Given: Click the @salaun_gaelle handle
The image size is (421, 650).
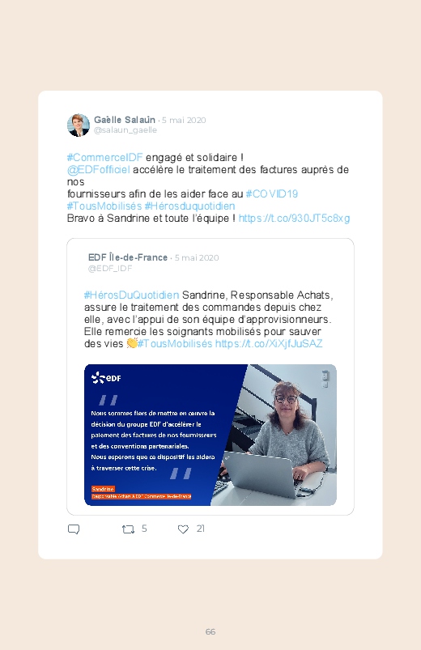Looking at the screenshot, I should 125,130.
